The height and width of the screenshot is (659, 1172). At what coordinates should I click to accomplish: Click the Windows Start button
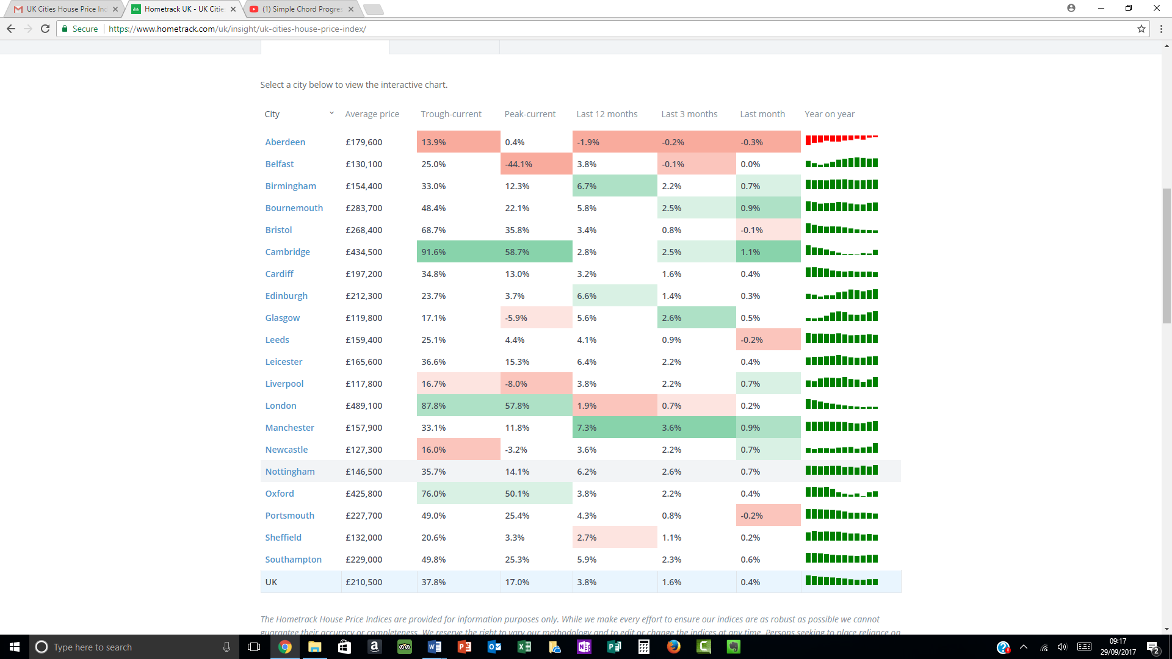(15, 647)
